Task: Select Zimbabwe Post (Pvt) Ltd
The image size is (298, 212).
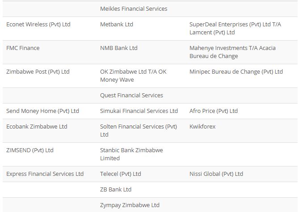Action: pos(38,72)
